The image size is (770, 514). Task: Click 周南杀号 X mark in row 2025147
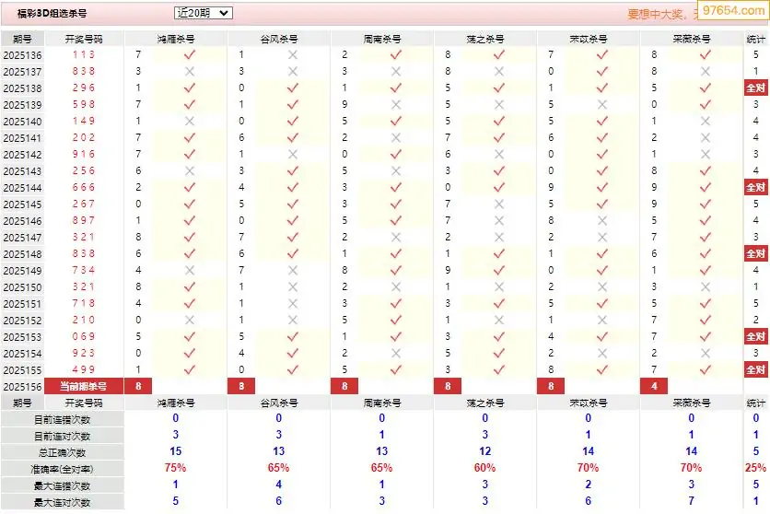click(396, 238)
